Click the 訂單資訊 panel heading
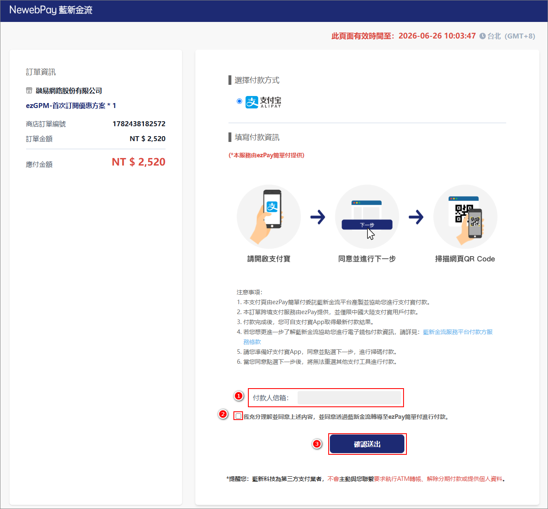The width and height of the screenshot is (548, 509). (x=41, y=72)
